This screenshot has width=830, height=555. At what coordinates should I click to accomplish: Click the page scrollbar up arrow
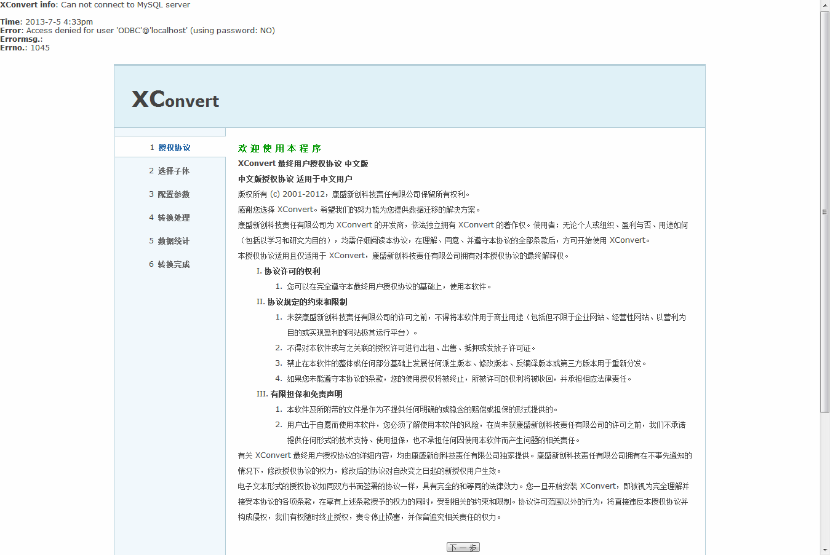(x=825, y=6)
